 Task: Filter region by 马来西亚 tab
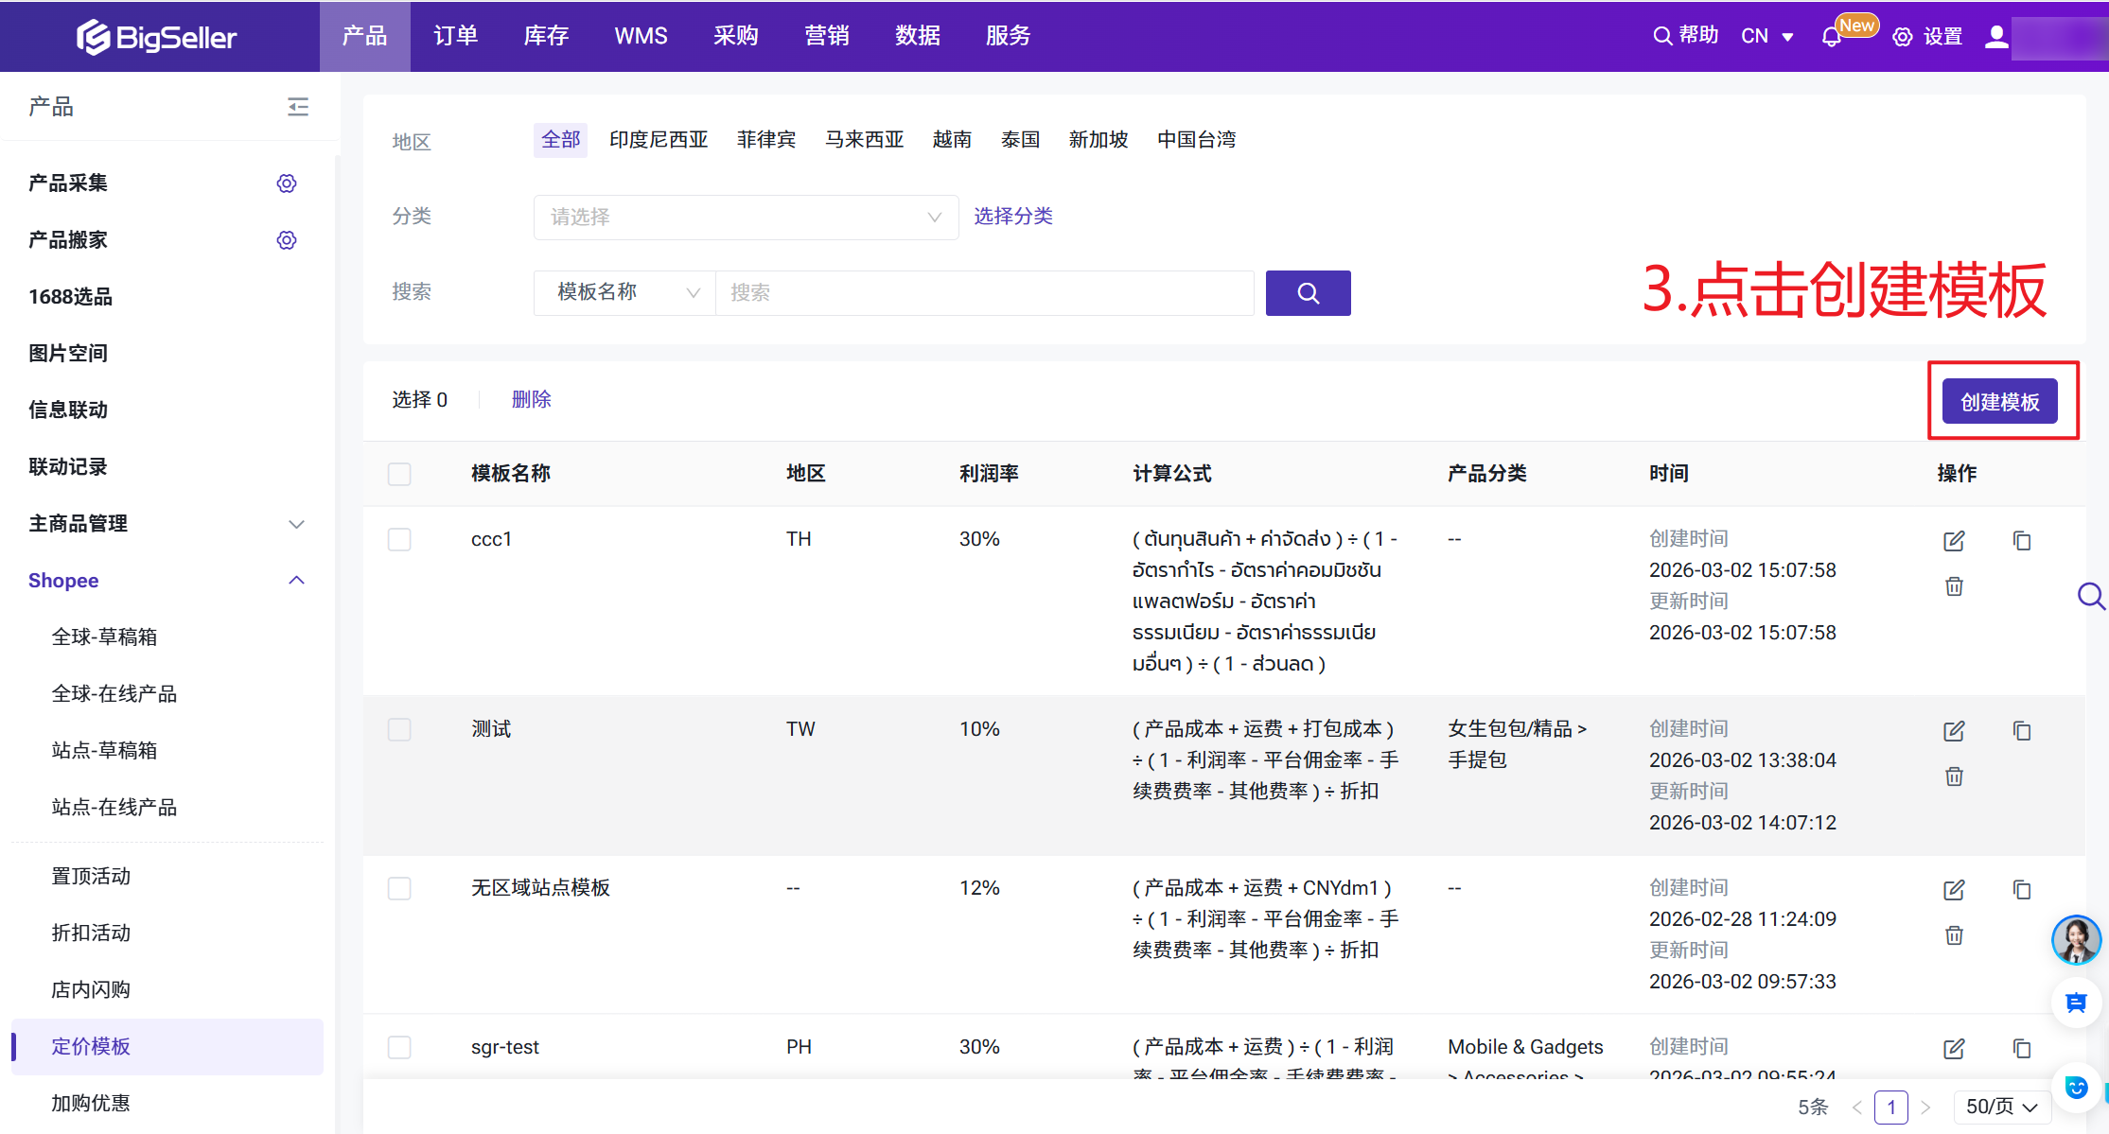(x=864, y=140)
